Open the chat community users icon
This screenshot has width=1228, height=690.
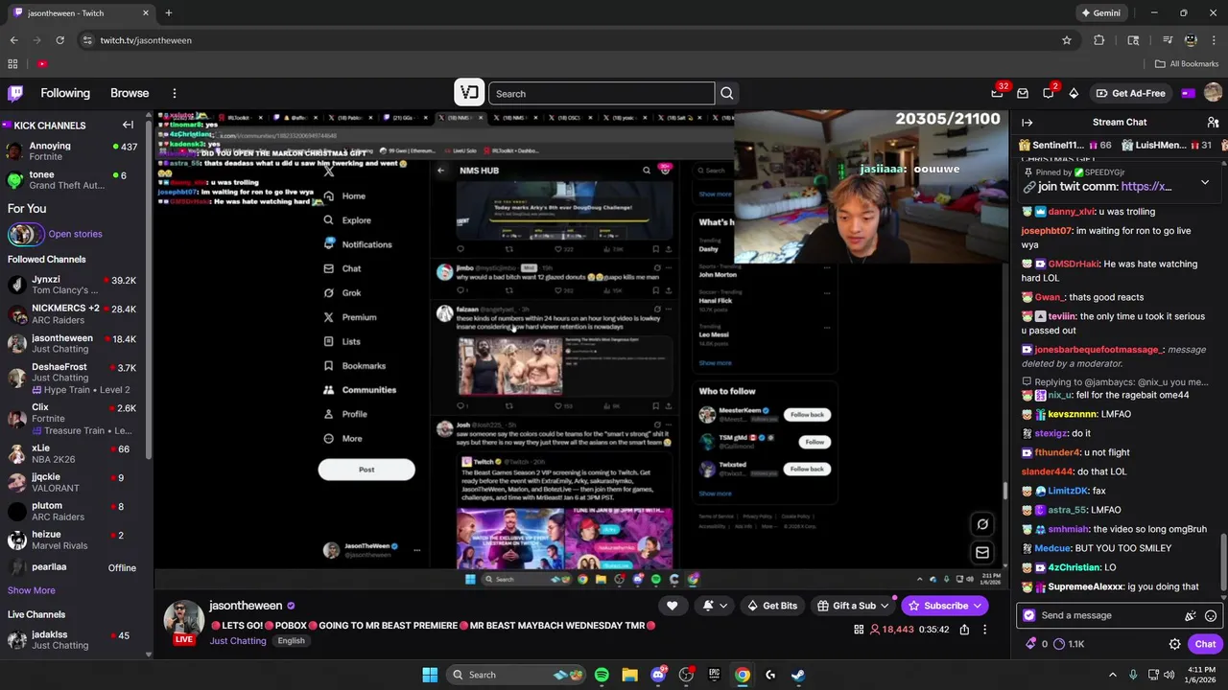[1213, 122]
